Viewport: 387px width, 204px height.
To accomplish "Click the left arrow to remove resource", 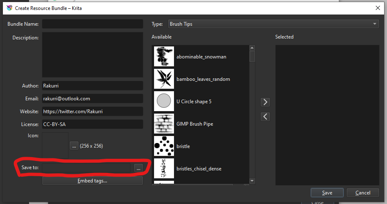I will tap(265, 117).
